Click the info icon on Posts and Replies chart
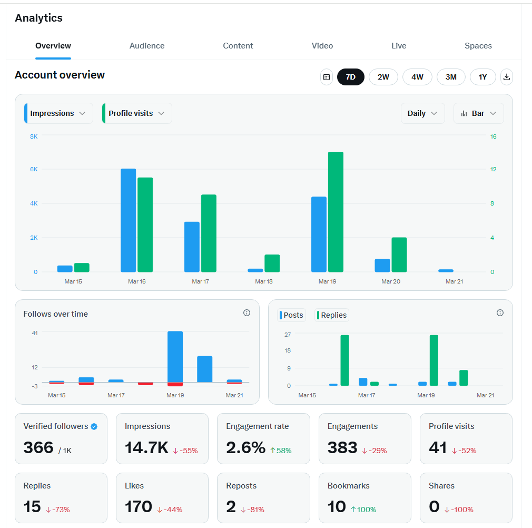 [x=500, y=312]
